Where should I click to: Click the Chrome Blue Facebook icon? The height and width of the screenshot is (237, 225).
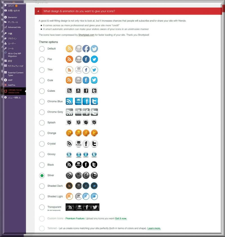86,101
